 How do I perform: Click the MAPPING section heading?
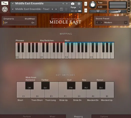66,34
